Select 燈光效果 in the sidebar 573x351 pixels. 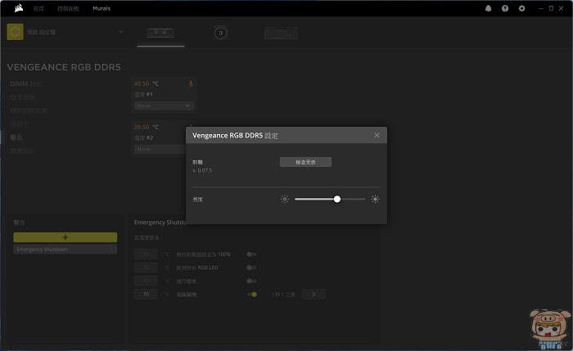pos(23,97)
